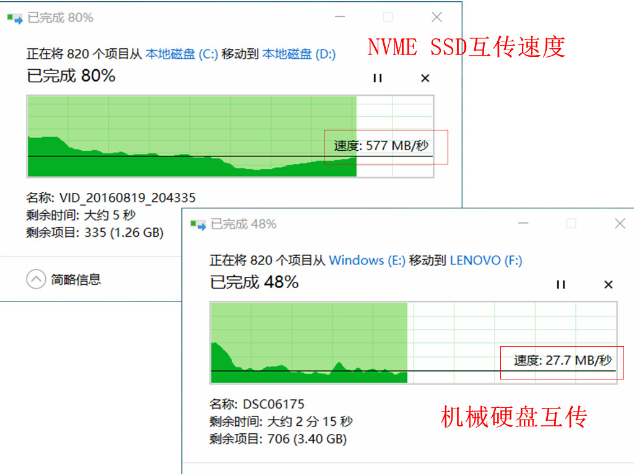Pause the C to D transfer
634x474 pixels.
(378, 78)
